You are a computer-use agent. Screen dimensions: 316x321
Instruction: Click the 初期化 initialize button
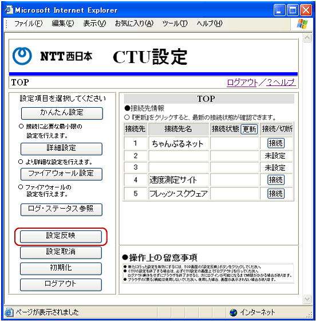61,268
